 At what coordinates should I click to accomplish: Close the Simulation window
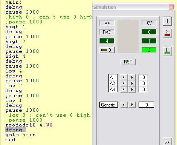point(171,7)
